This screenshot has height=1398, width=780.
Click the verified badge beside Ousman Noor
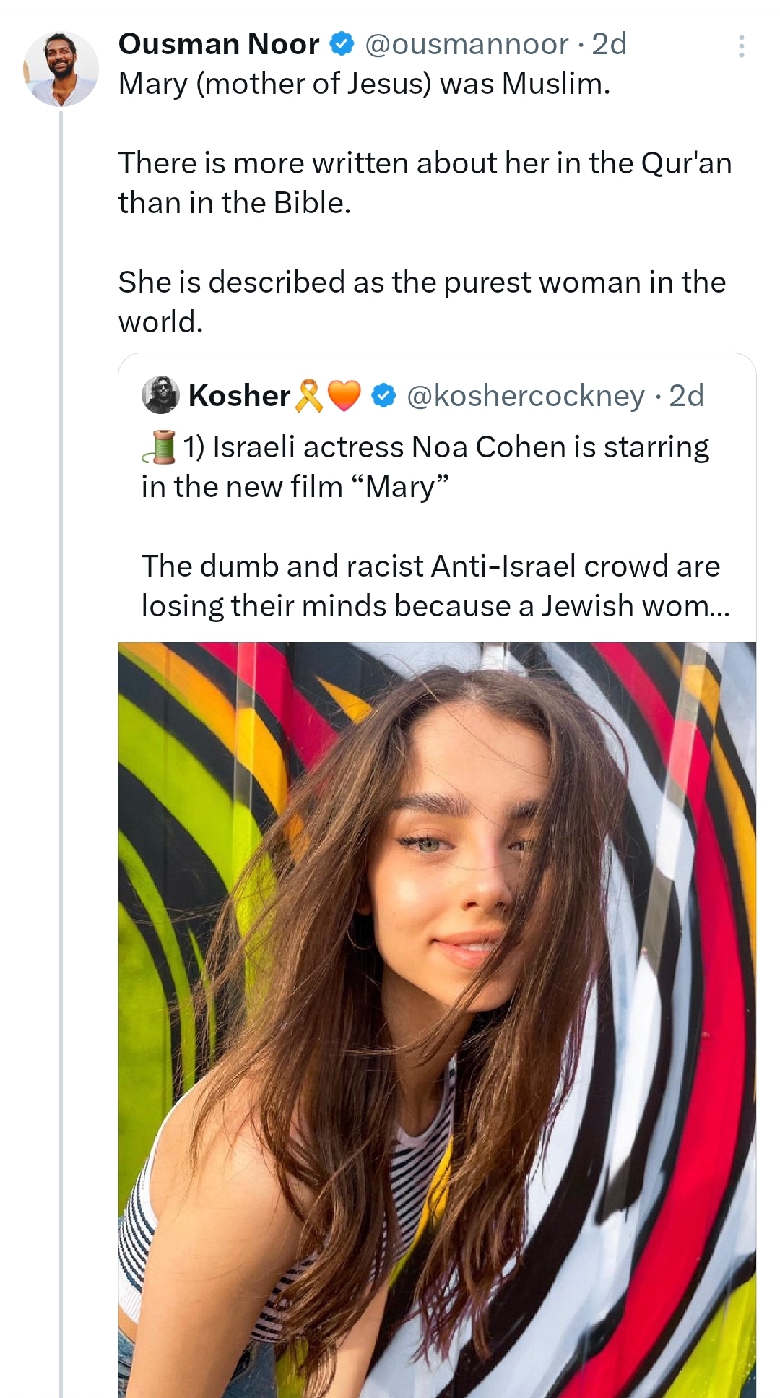tap(342, 45)
